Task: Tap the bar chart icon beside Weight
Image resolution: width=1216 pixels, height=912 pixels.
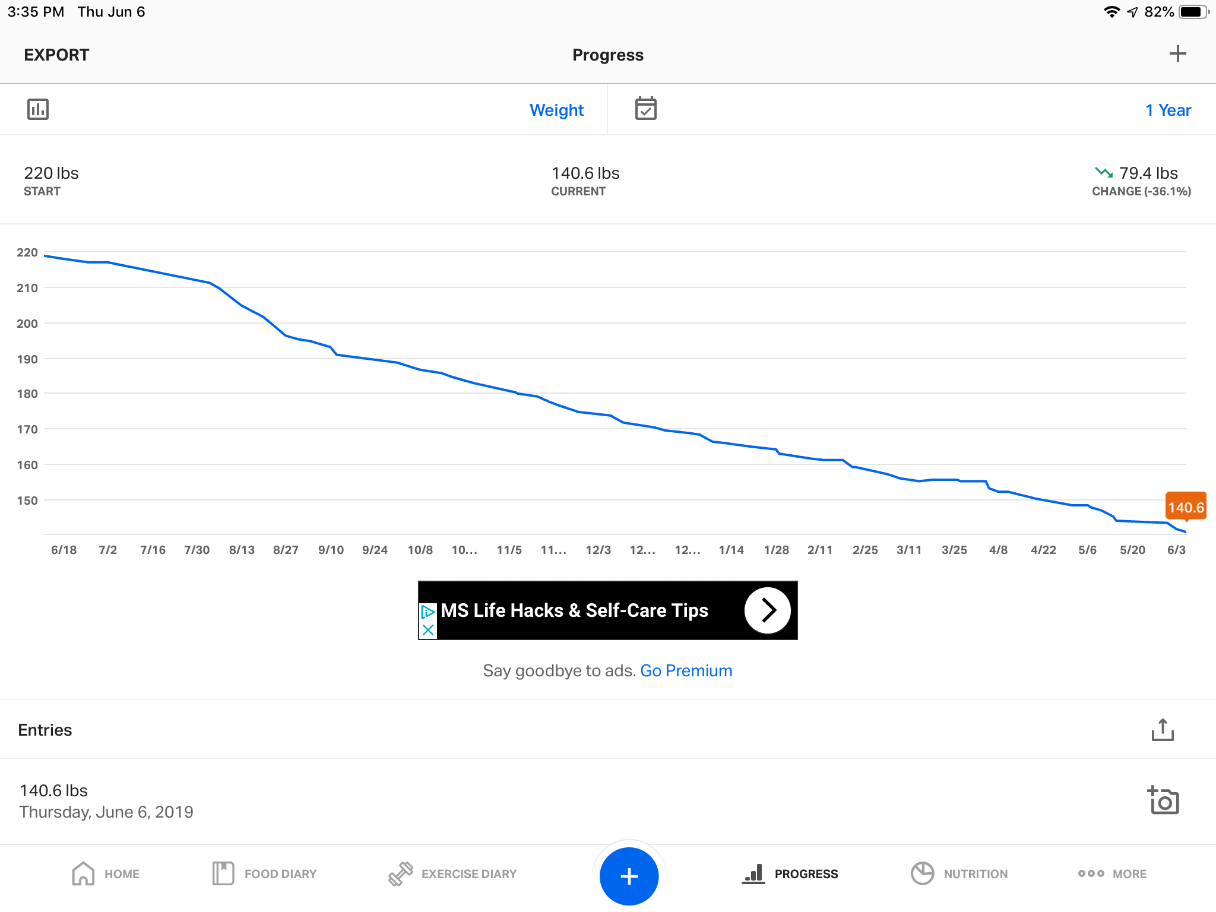Action: click(x=38, y=109)
